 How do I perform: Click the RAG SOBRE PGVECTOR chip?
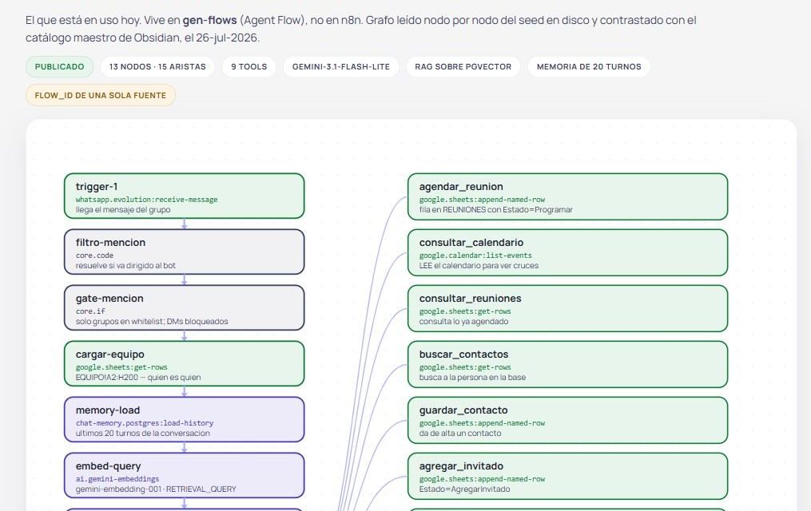(x=463, y=66)
